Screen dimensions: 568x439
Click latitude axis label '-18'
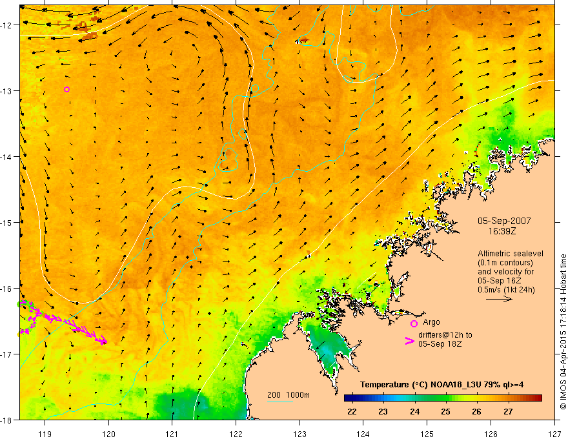coord(7,420)
